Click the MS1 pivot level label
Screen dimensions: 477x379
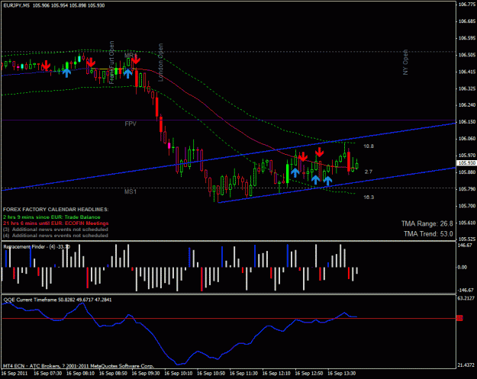pyautogui.click(x=131, y=191)
